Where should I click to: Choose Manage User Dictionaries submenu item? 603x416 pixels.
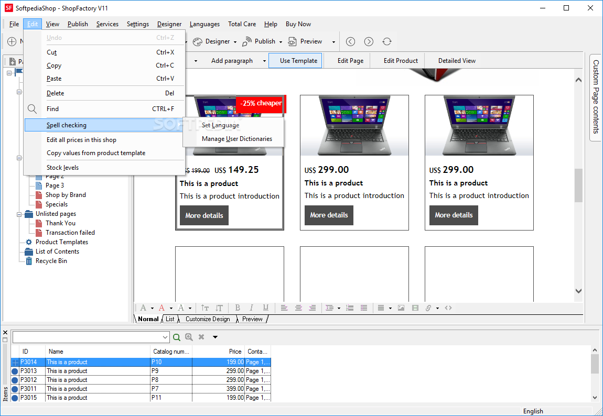point(233,139)
